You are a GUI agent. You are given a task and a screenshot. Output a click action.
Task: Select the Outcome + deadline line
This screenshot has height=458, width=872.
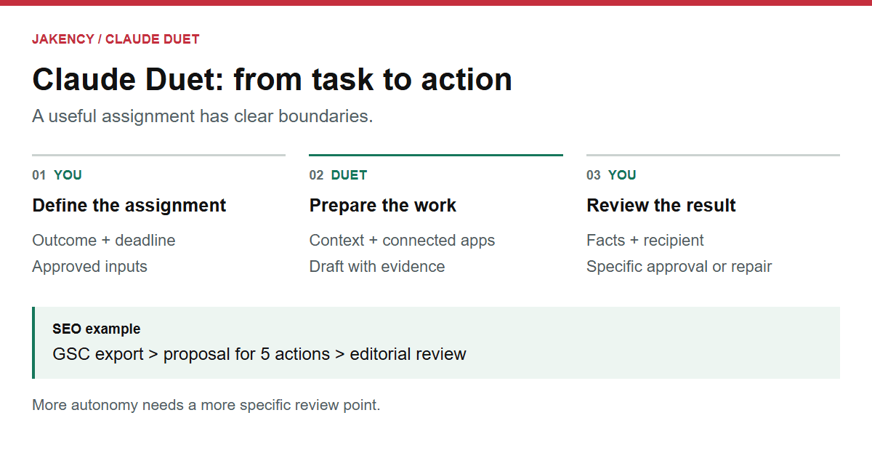coord(104,241)
